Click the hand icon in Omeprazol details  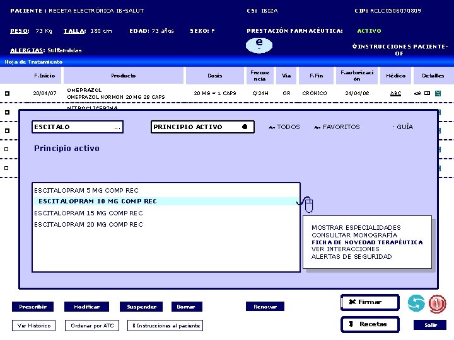(417, 93)
